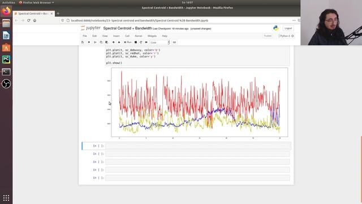
Task: Open a new browser tab
Action: (58, 14)
